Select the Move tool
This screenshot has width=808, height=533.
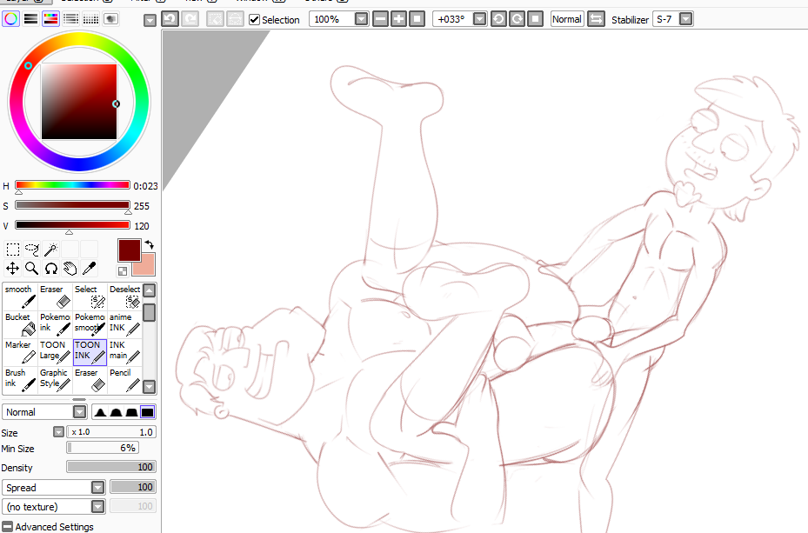coord(13,269)
